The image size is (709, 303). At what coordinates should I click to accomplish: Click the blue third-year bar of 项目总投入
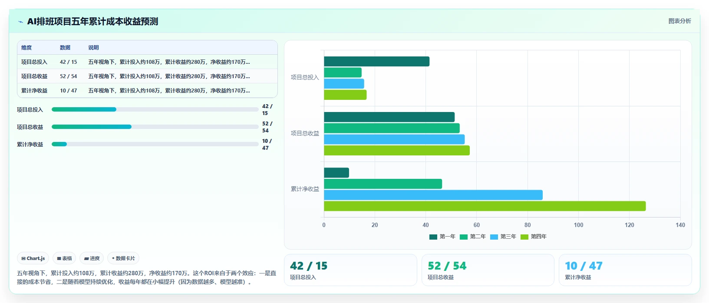point(344,84)
